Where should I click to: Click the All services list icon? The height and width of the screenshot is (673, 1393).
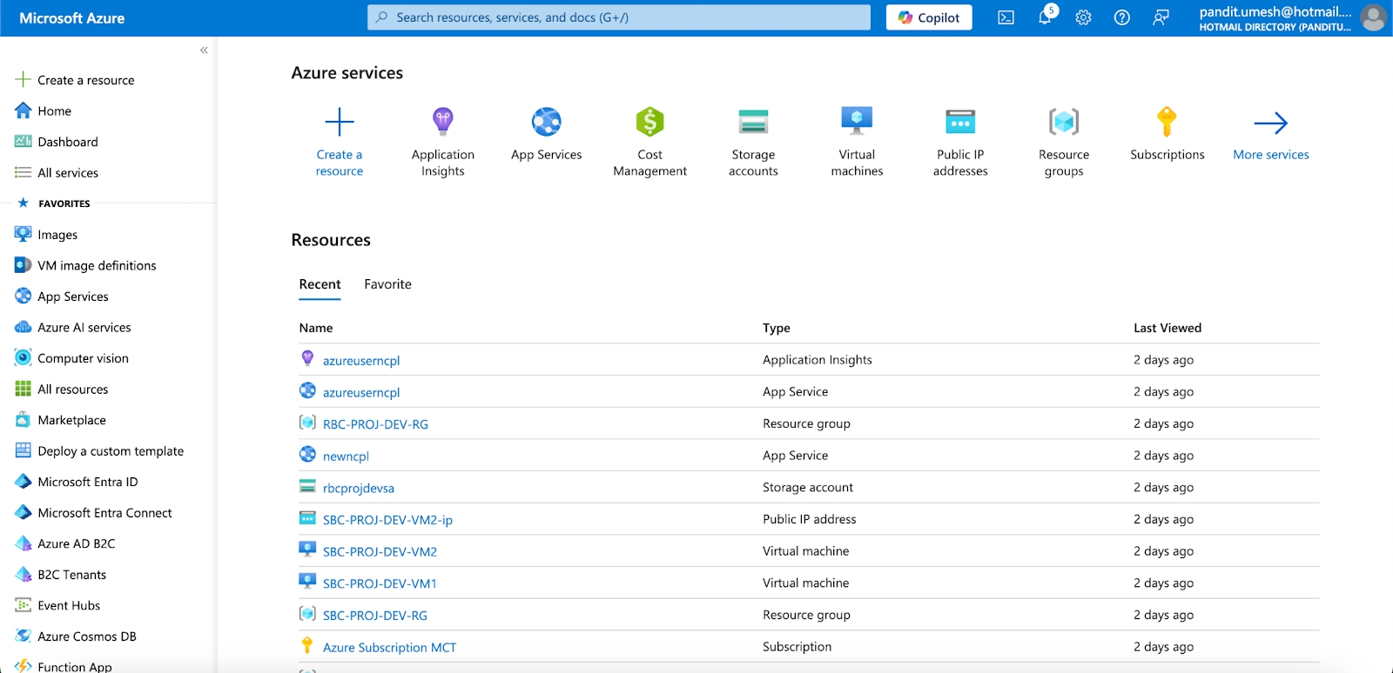(x=24, y=172)
